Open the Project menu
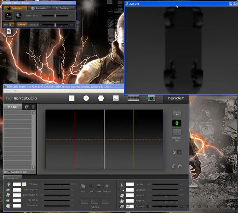 7,91
